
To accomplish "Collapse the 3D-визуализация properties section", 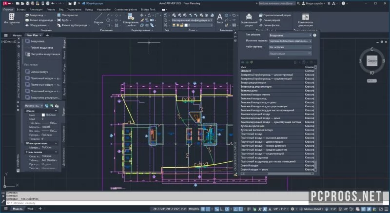I will point(56,143).
